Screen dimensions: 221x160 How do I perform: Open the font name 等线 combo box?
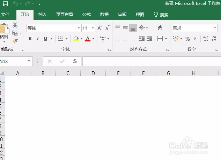coord(54,28)
